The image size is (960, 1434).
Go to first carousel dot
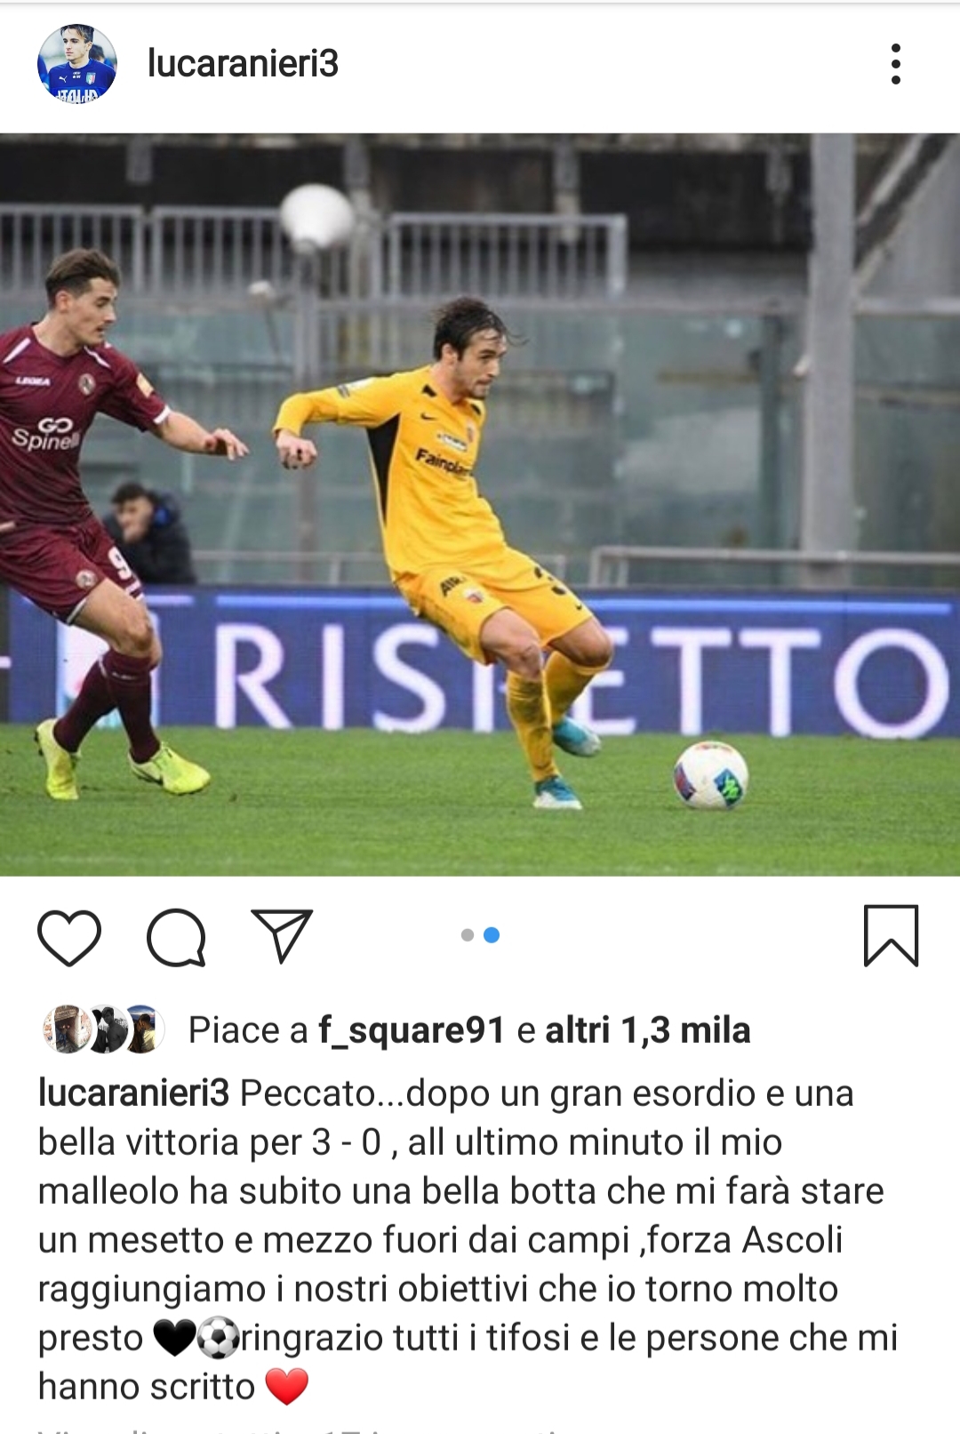tap(468, 935)
